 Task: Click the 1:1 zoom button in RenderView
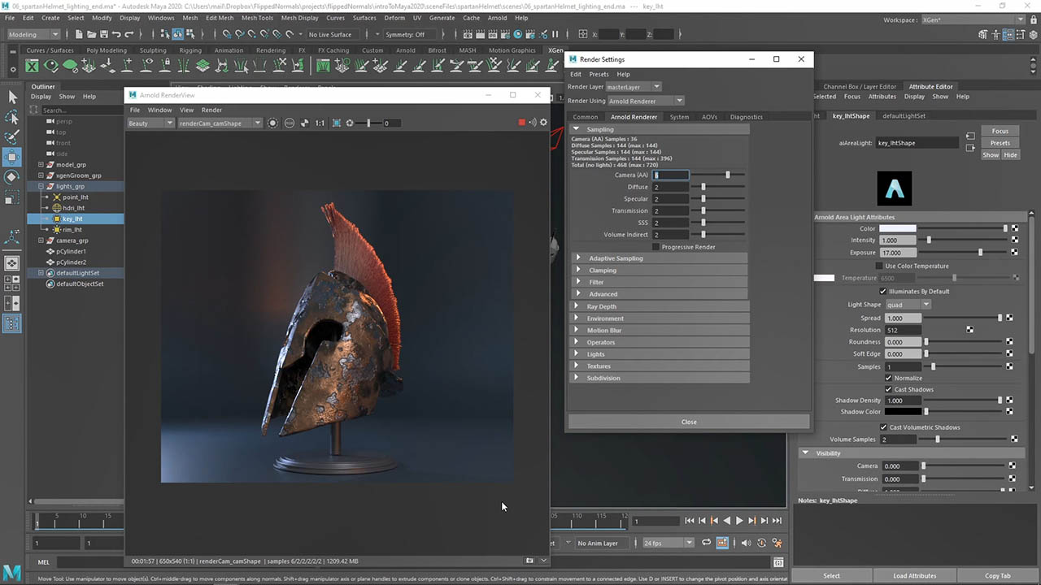pyautogui.click(x=320, y=123)
